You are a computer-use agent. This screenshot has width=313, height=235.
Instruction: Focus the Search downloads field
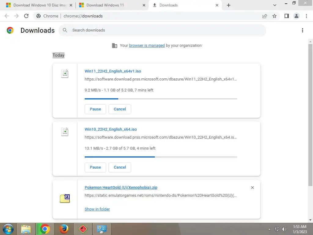[x=162, y=30]
